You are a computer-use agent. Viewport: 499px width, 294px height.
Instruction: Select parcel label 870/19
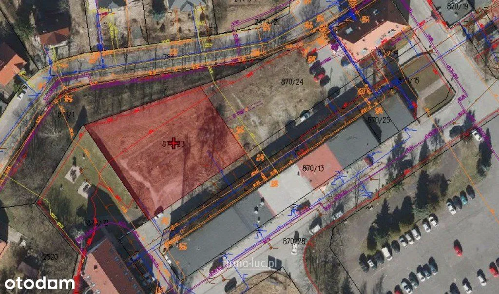click(457, 6)
